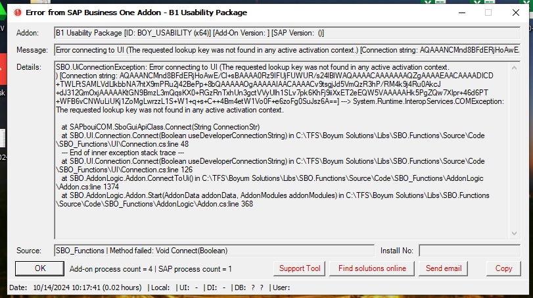Open the Support Tool
This screenshot has height=298, width=533.
[300, 268]
